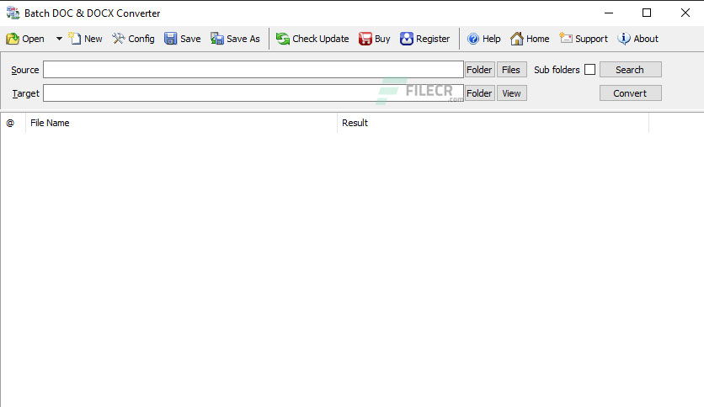Click the Target path input field

253,93
